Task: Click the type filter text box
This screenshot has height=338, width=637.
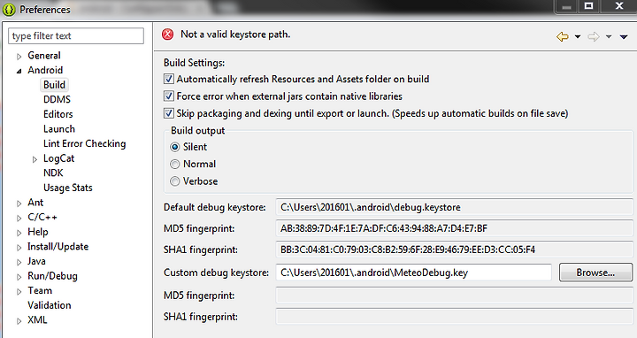Action: coord(76,35)
